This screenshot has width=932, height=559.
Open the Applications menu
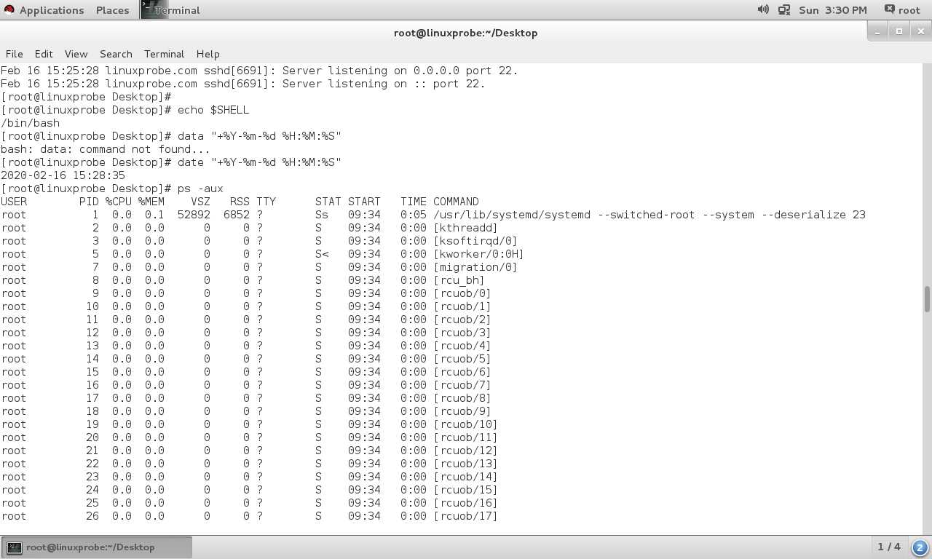pos(44,10)
